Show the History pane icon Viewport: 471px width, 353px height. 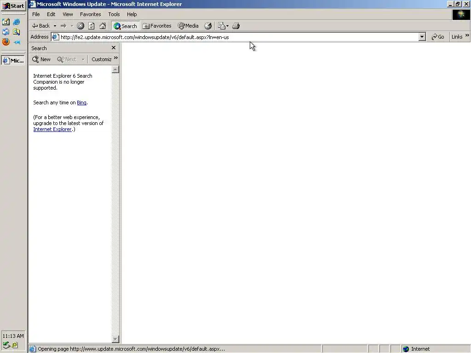[x=208, y=26]
